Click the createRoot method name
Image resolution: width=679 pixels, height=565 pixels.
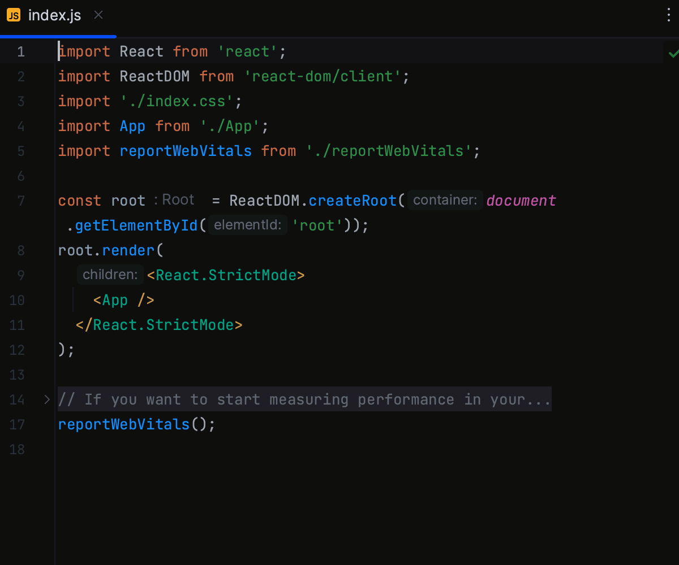pos(352,200)
